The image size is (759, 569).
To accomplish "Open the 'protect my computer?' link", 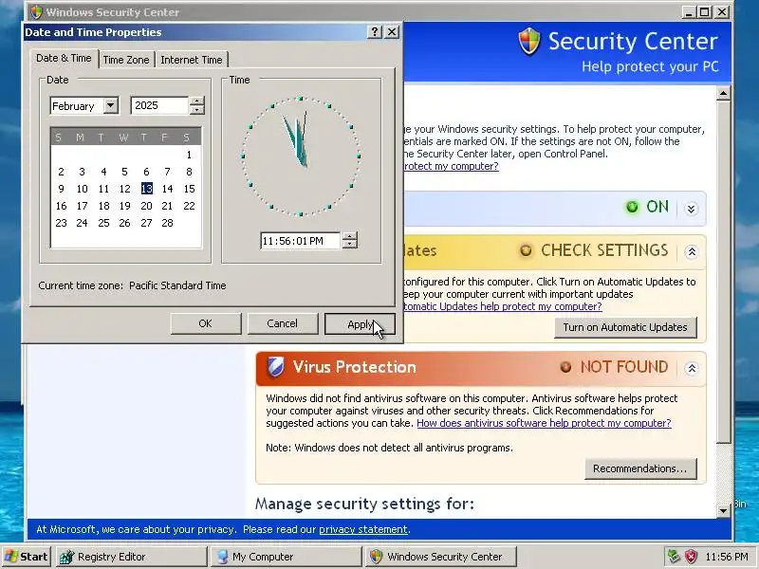I will tap(451, 166).
